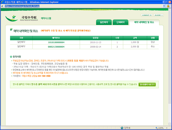The height and width of the screenshot is (130, 172).
Task: Close the Internet Explorer window
Action: [x=170, y=2]
